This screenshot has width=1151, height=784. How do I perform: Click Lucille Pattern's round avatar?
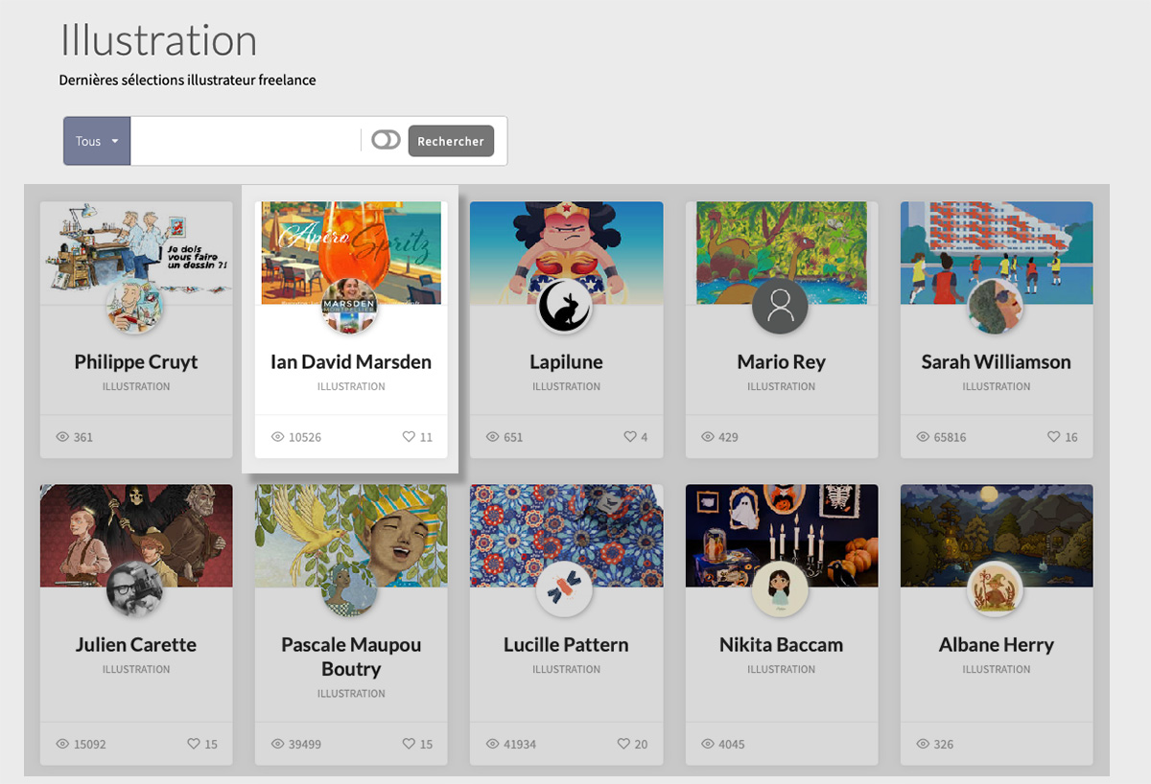click(565, 589)
